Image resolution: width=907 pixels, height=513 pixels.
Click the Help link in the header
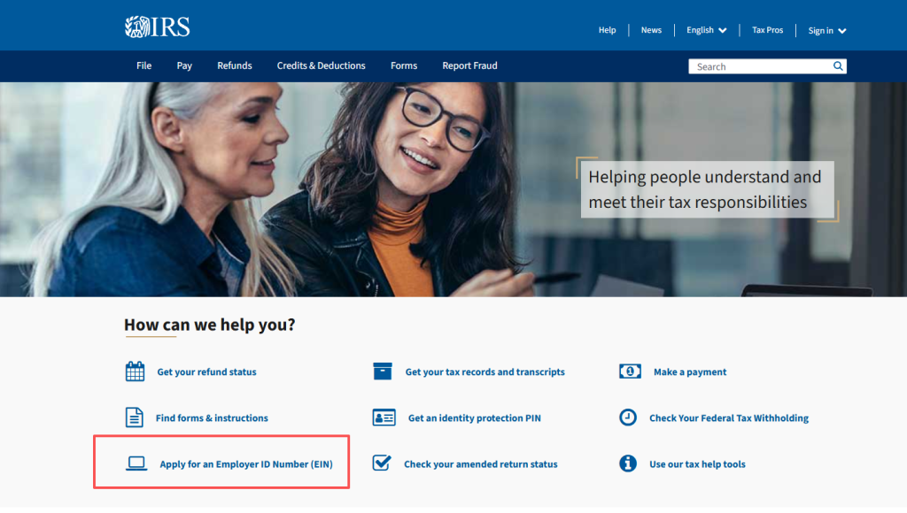(x=607, y=29)
